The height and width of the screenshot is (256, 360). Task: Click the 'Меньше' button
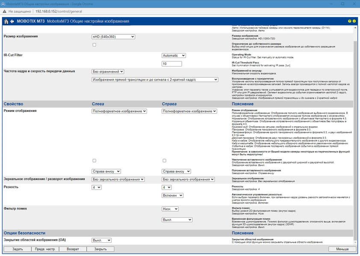point(342,249)
